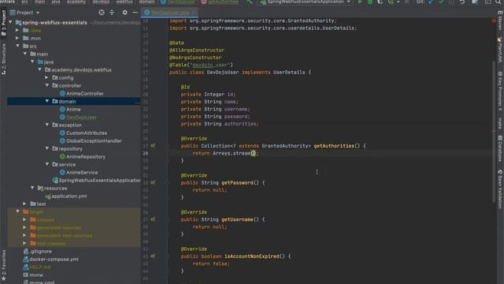Toggle the Structure tool window
Viewport: 504px width, 284px height.
(x=3, y=58)
